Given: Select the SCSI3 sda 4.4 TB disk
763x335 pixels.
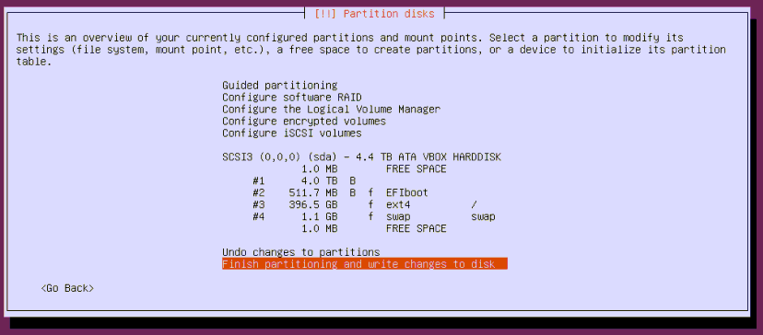Looking at the screenshot, I should (x=361, y=157).
